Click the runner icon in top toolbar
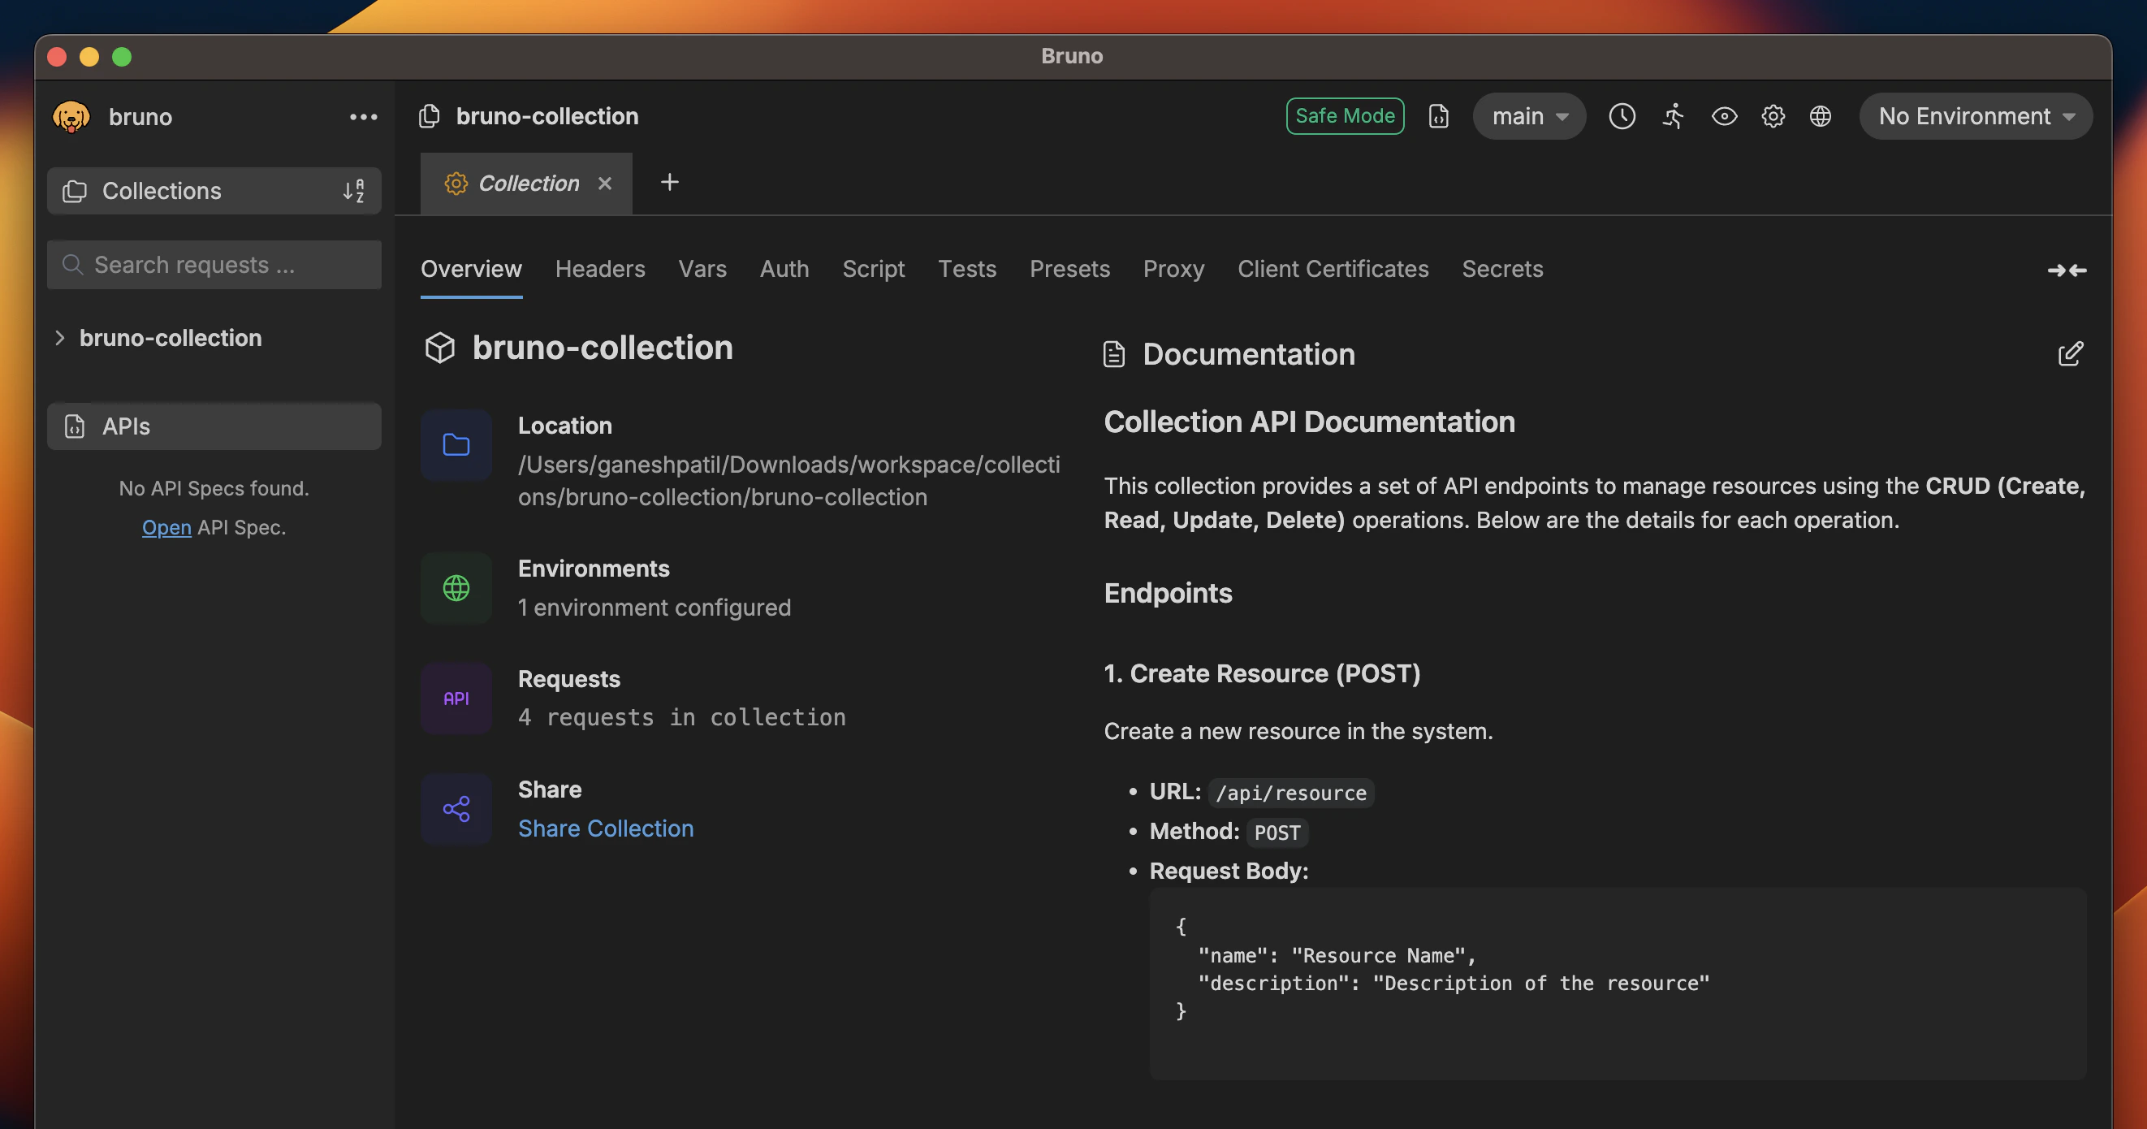The width and height of the screenshot is (2147, 1129). [1673, 116]
